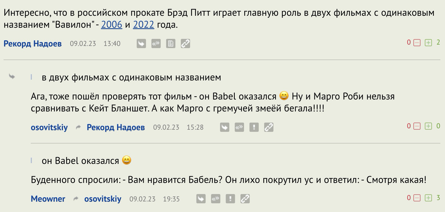445x212 pixels.
Task: Click quote icon on Meowner's 19:35 comment
Action: [215, 199]
